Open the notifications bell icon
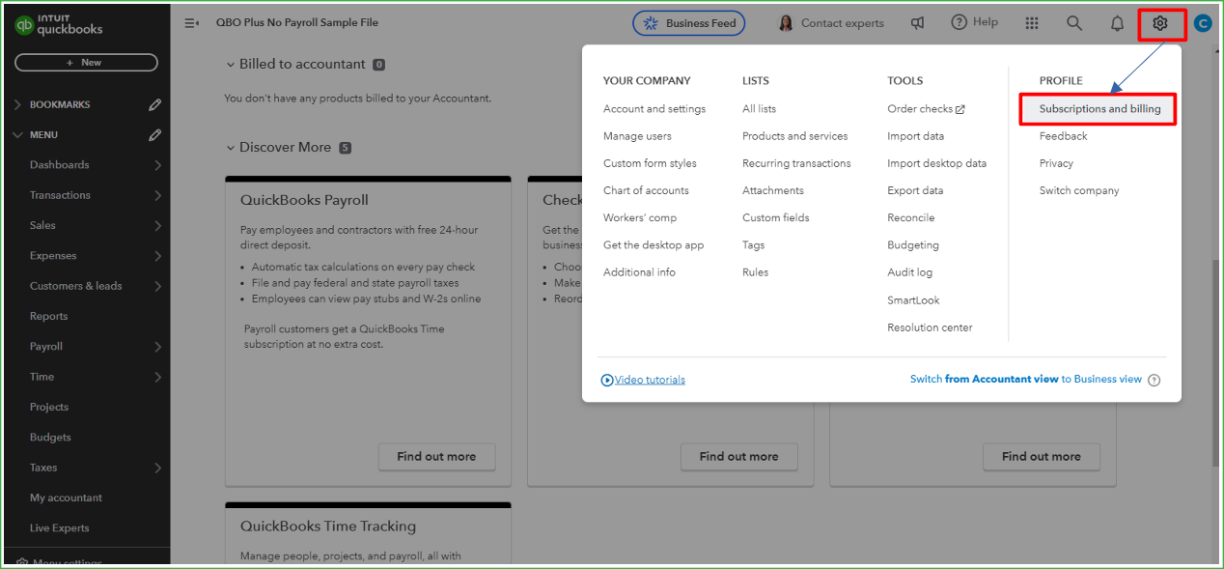This screenshot has width=1224, height=569. (x=1116, y=22)
